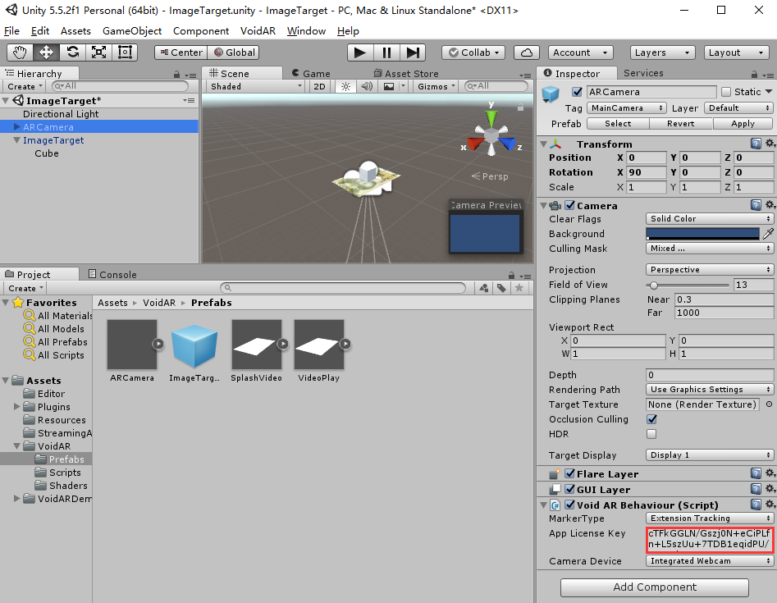
Task: Enable the Static checkbox
Action: click(726, 92)
